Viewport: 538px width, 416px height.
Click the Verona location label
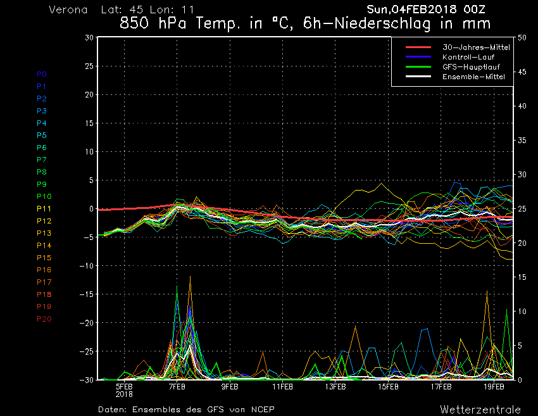(x=68, y=10)
